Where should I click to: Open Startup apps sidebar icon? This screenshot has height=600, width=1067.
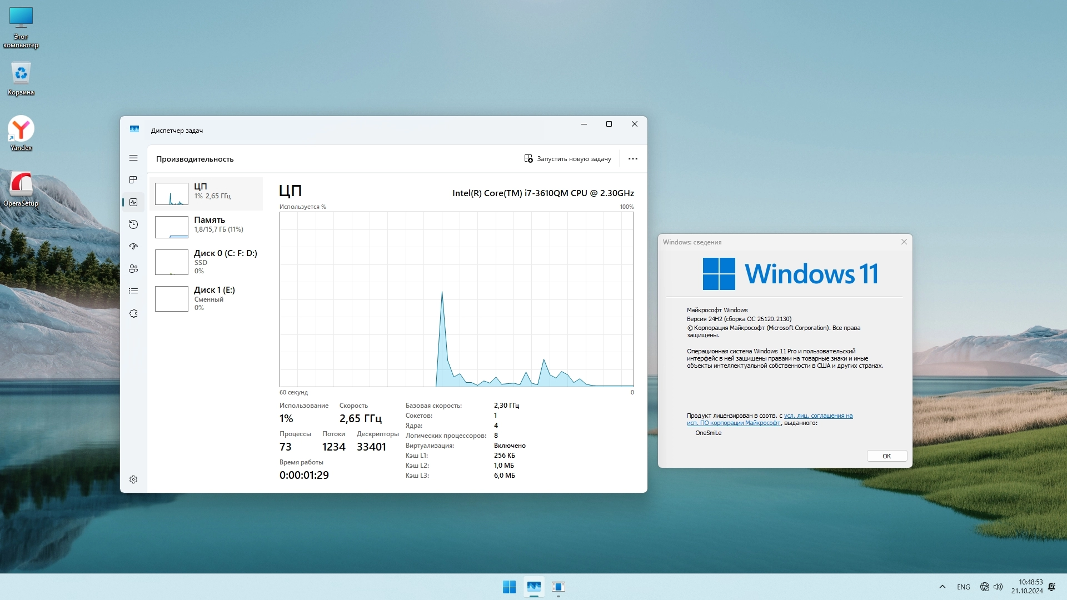click(133, 247)
